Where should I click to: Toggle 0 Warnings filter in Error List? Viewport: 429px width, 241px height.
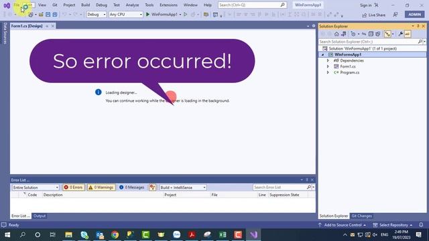[x=101, y=187]
